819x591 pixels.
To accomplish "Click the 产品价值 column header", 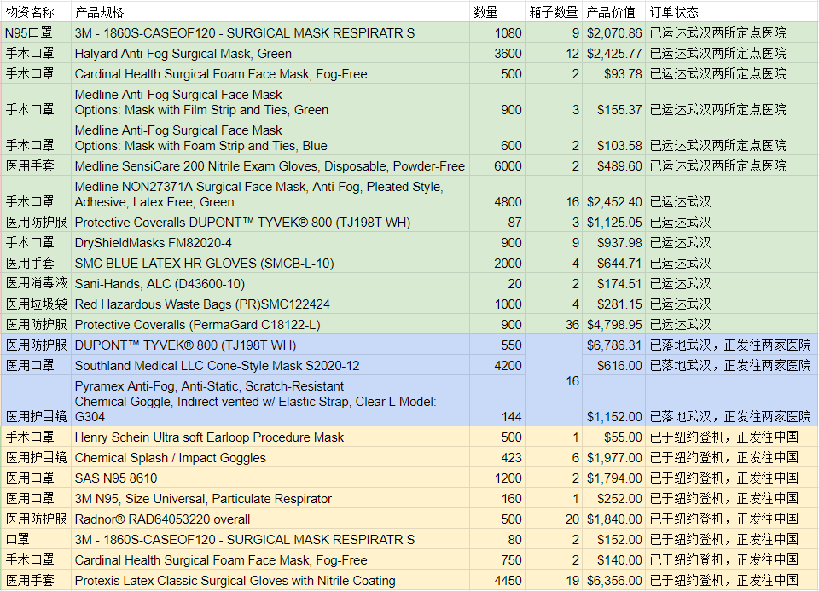I will coord(613,12).
